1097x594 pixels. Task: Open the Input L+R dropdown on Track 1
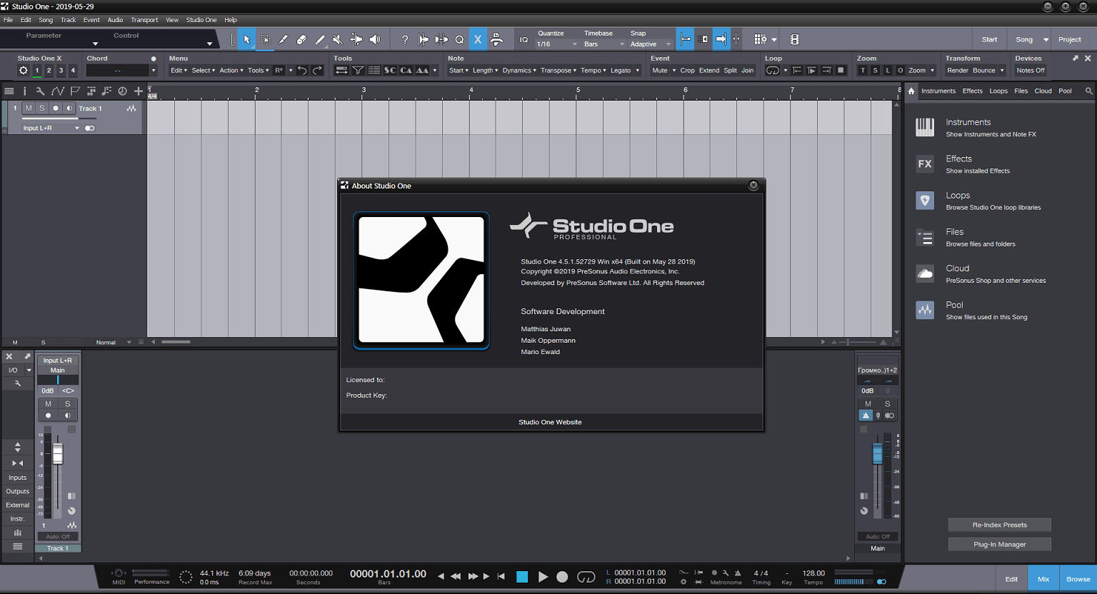tap(51, 129)
